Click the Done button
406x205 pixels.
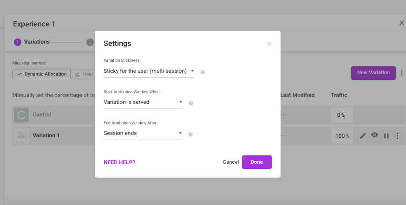tap(257, 162)
